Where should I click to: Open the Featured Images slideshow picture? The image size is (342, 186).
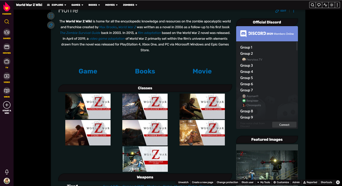267,165
